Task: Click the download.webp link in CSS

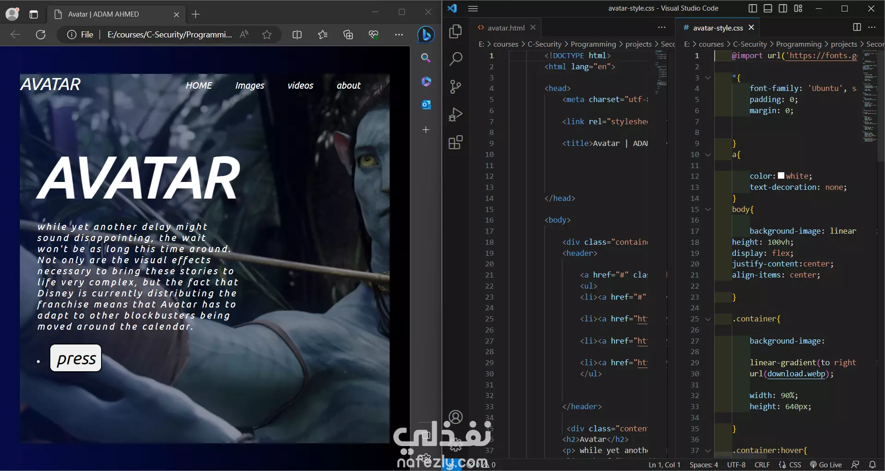Action: click(x=796, y=374)
